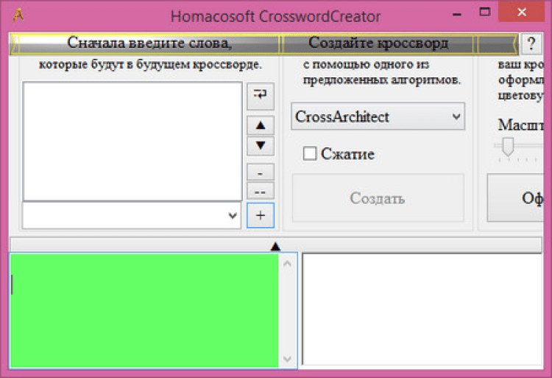Enable the Сжатие checkbox

[310, 153]
